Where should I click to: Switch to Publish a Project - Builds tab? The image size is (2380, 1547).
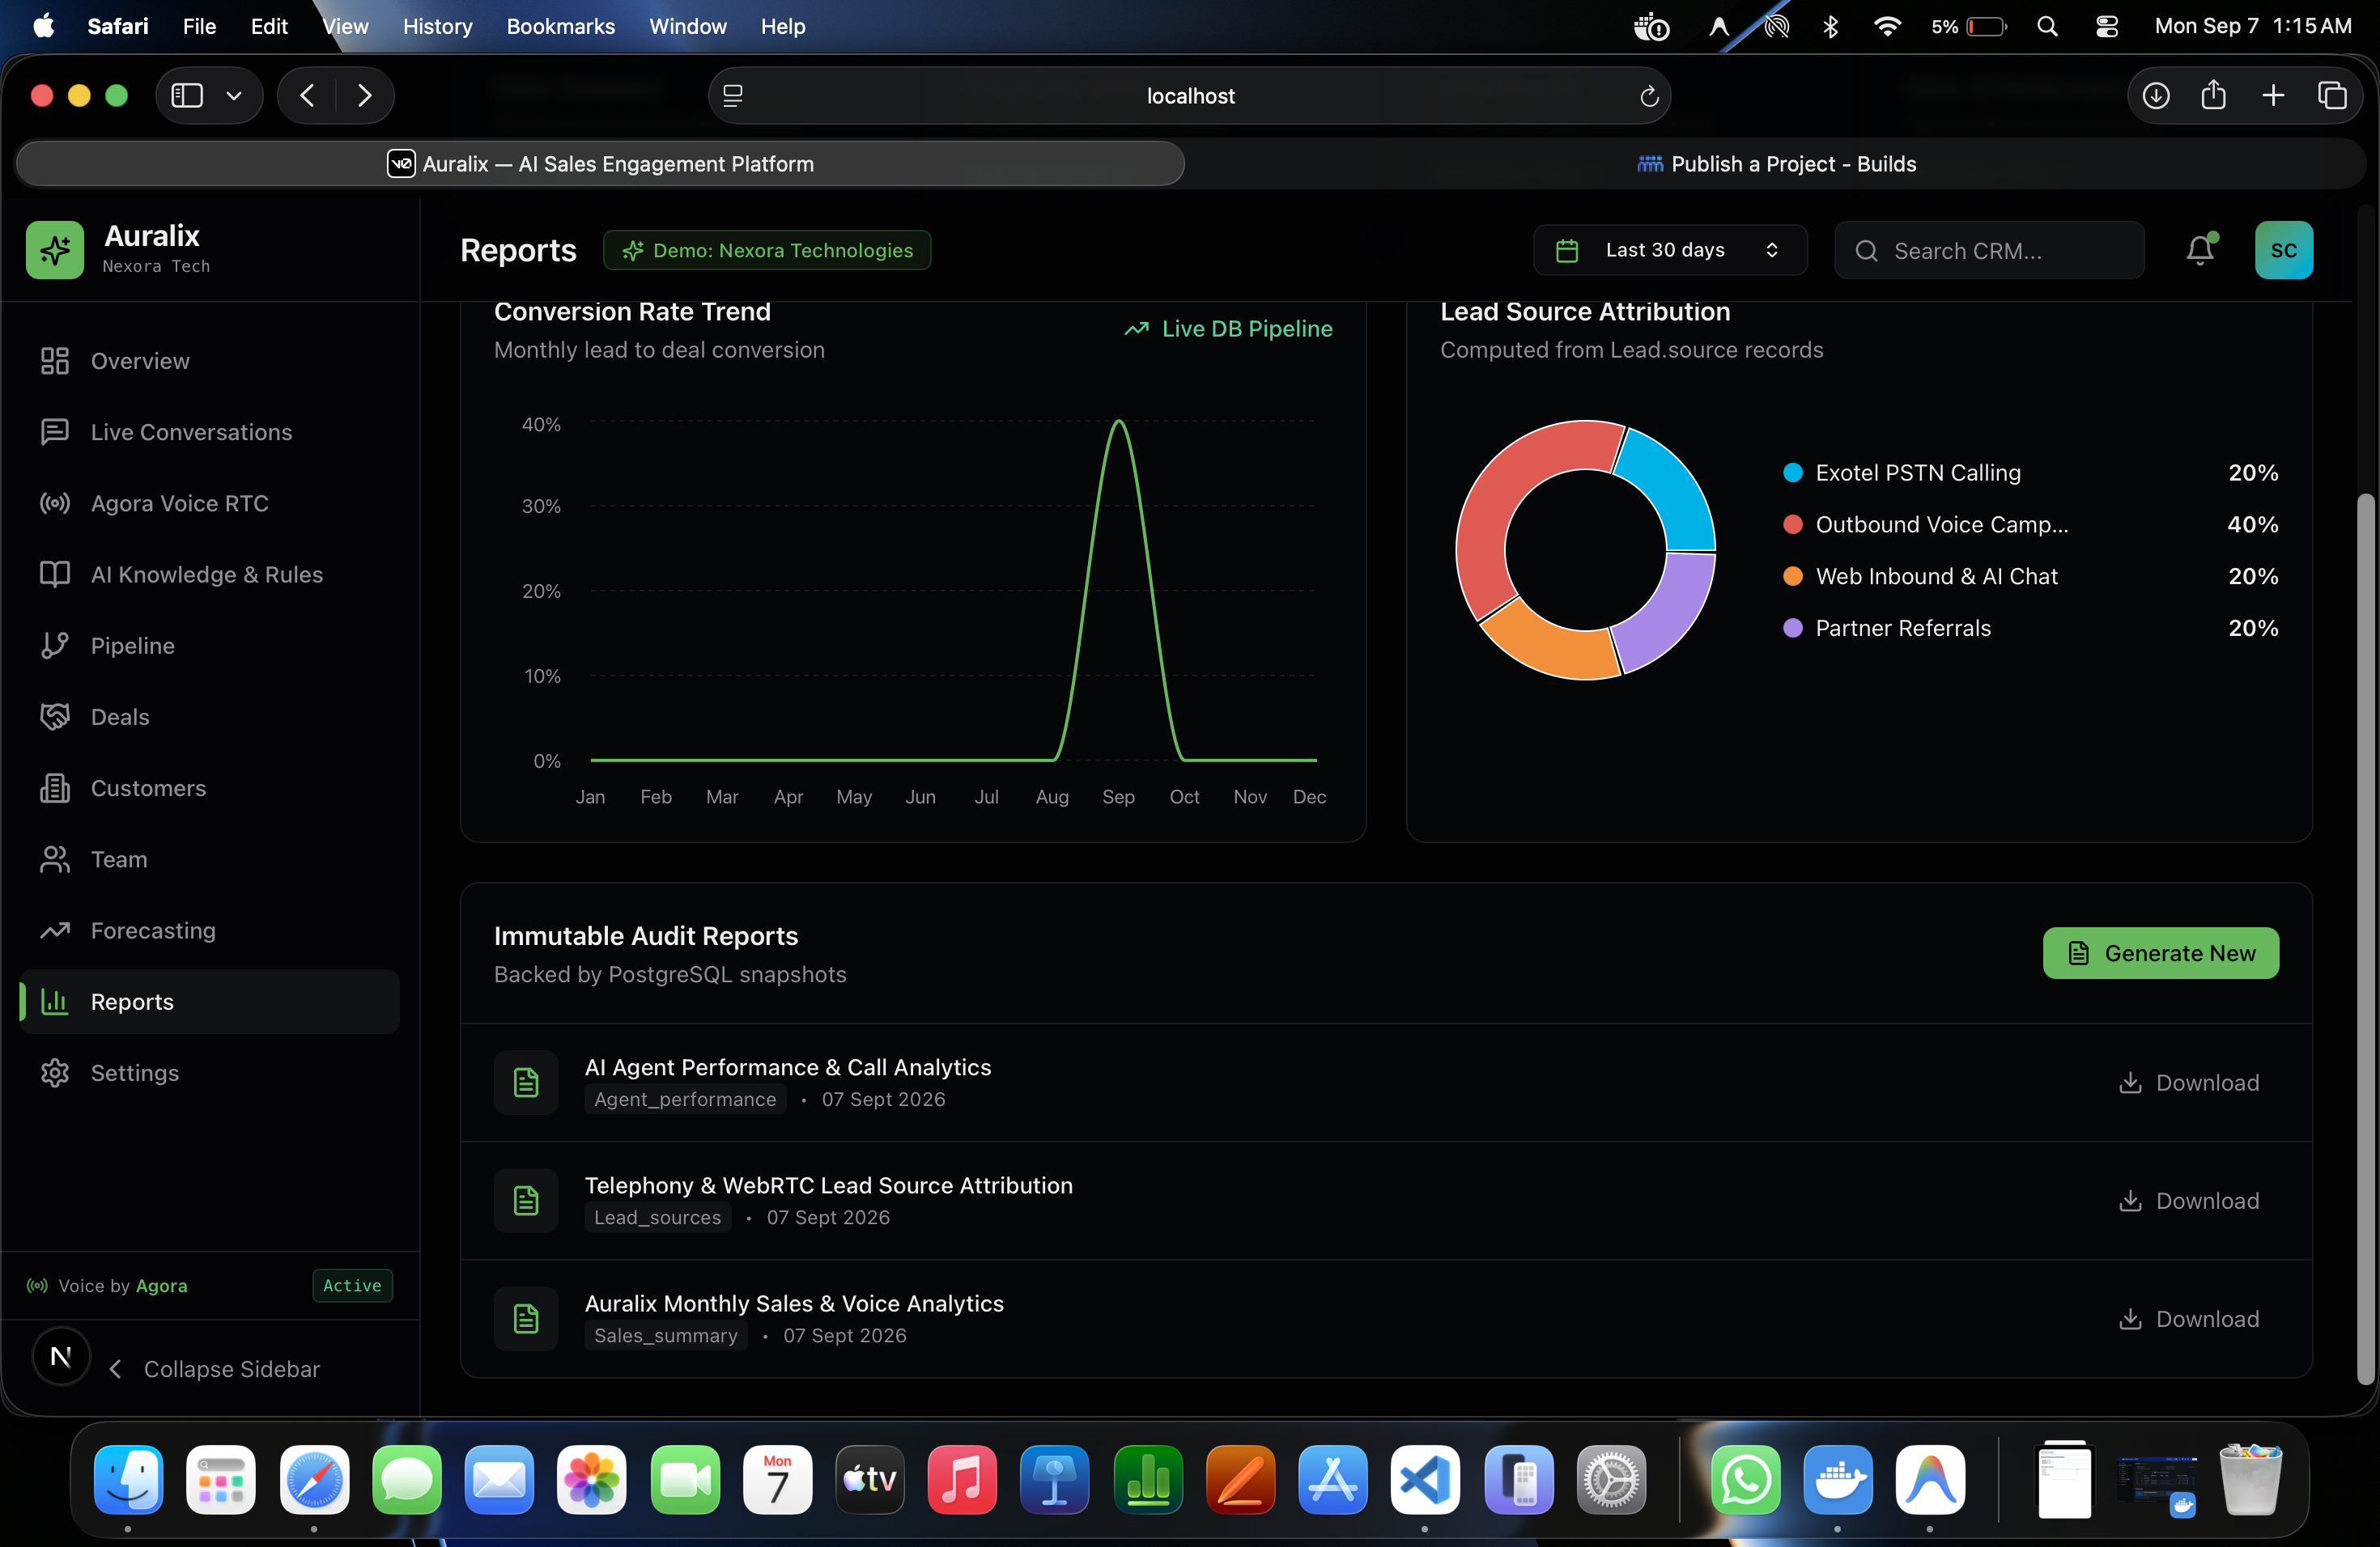pyautogui.click(x=1776, y=164)
